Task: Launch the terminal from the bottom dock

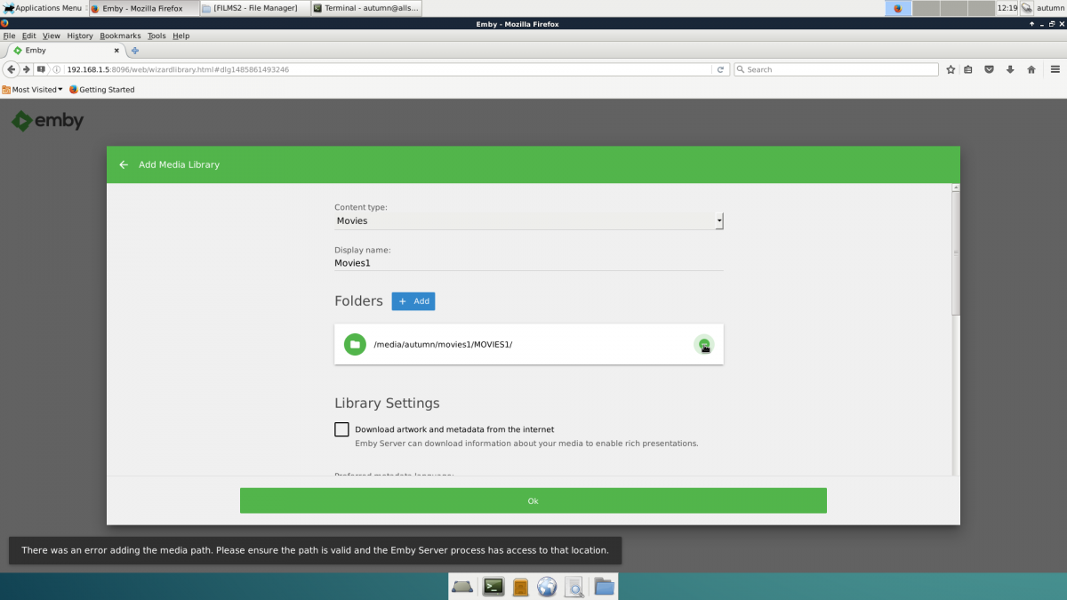Action: [x=493, y=587]
